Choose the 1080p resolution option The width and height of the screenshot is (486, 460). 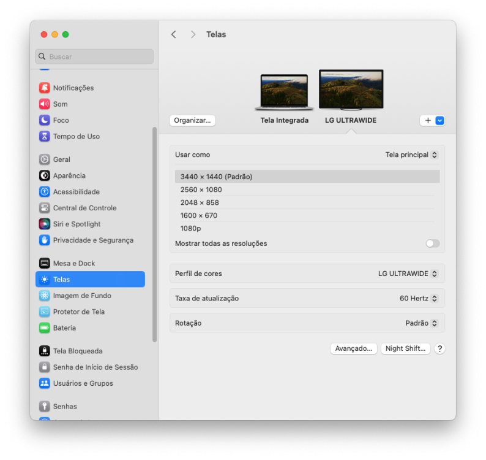(x=307, y=228)
